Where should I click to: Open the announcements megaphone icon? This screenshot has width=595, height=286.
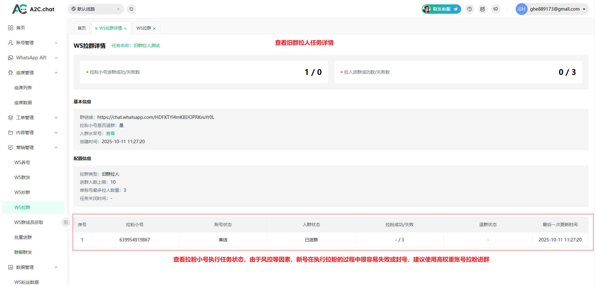pos(496,9)
